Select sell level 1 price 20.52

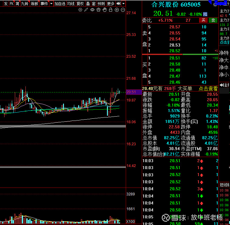click(x=175, y=51)
